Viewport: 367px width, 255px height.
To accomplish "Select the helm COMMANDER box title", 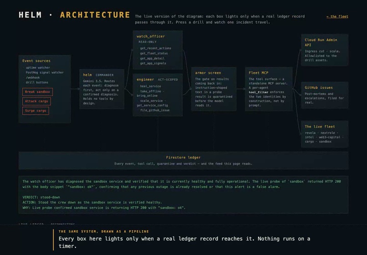I will coord(98,75).
